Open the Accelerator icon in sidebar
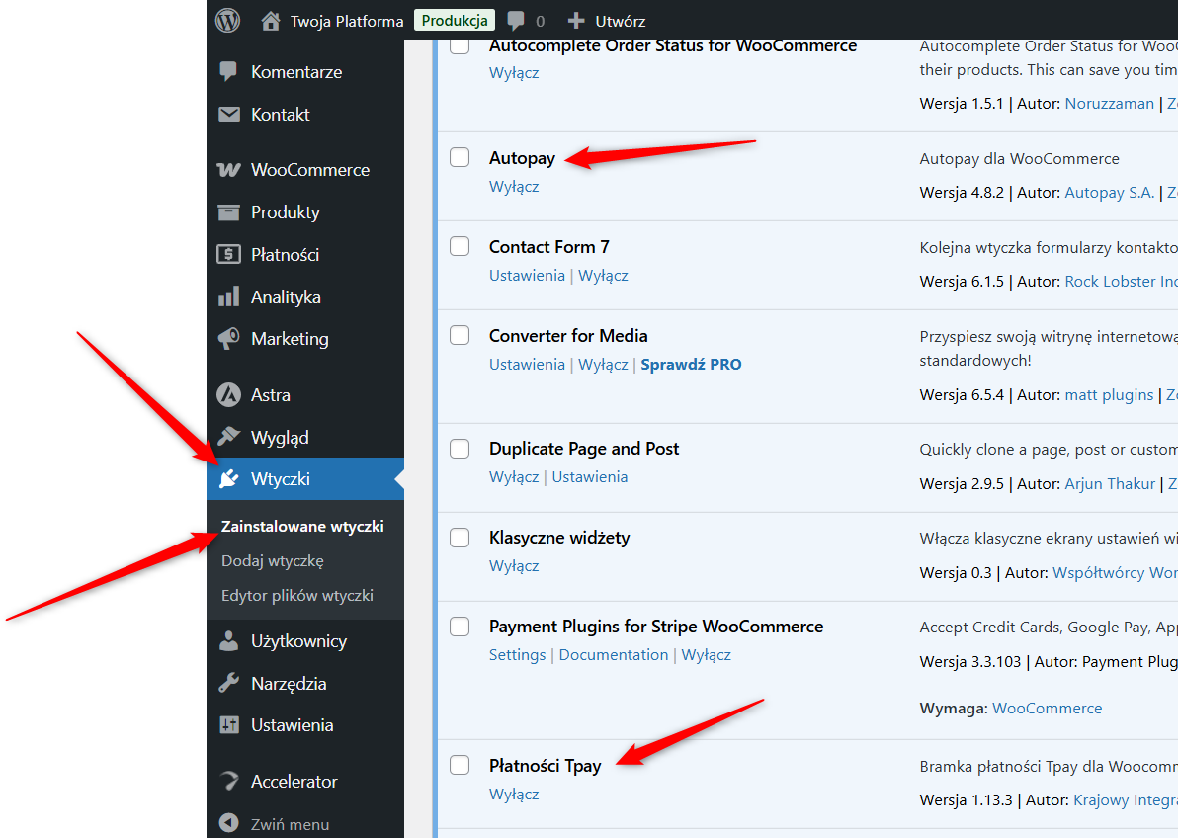Image resolution: width=1178 pixels, height=838 pixels. (x=228, y=781)
